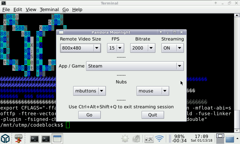Open the Go menu in Terminal
The image size is (240, 144).
tap(65, 10)
